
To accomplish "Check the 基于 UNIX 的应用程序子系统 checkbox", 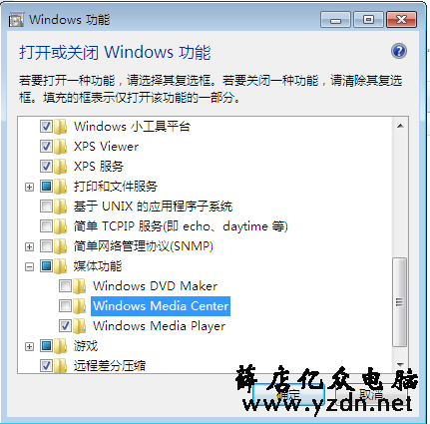I will [x=46, y=207].
